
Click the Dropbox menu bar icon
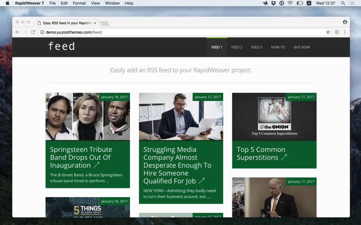click(273, 3)
